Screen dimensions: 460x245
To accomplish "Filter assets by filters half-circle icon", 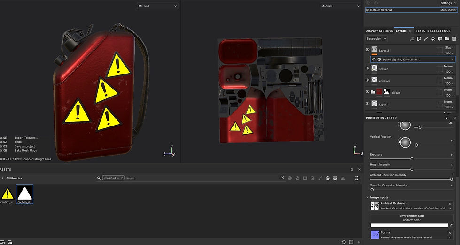I will pos(312,178).
